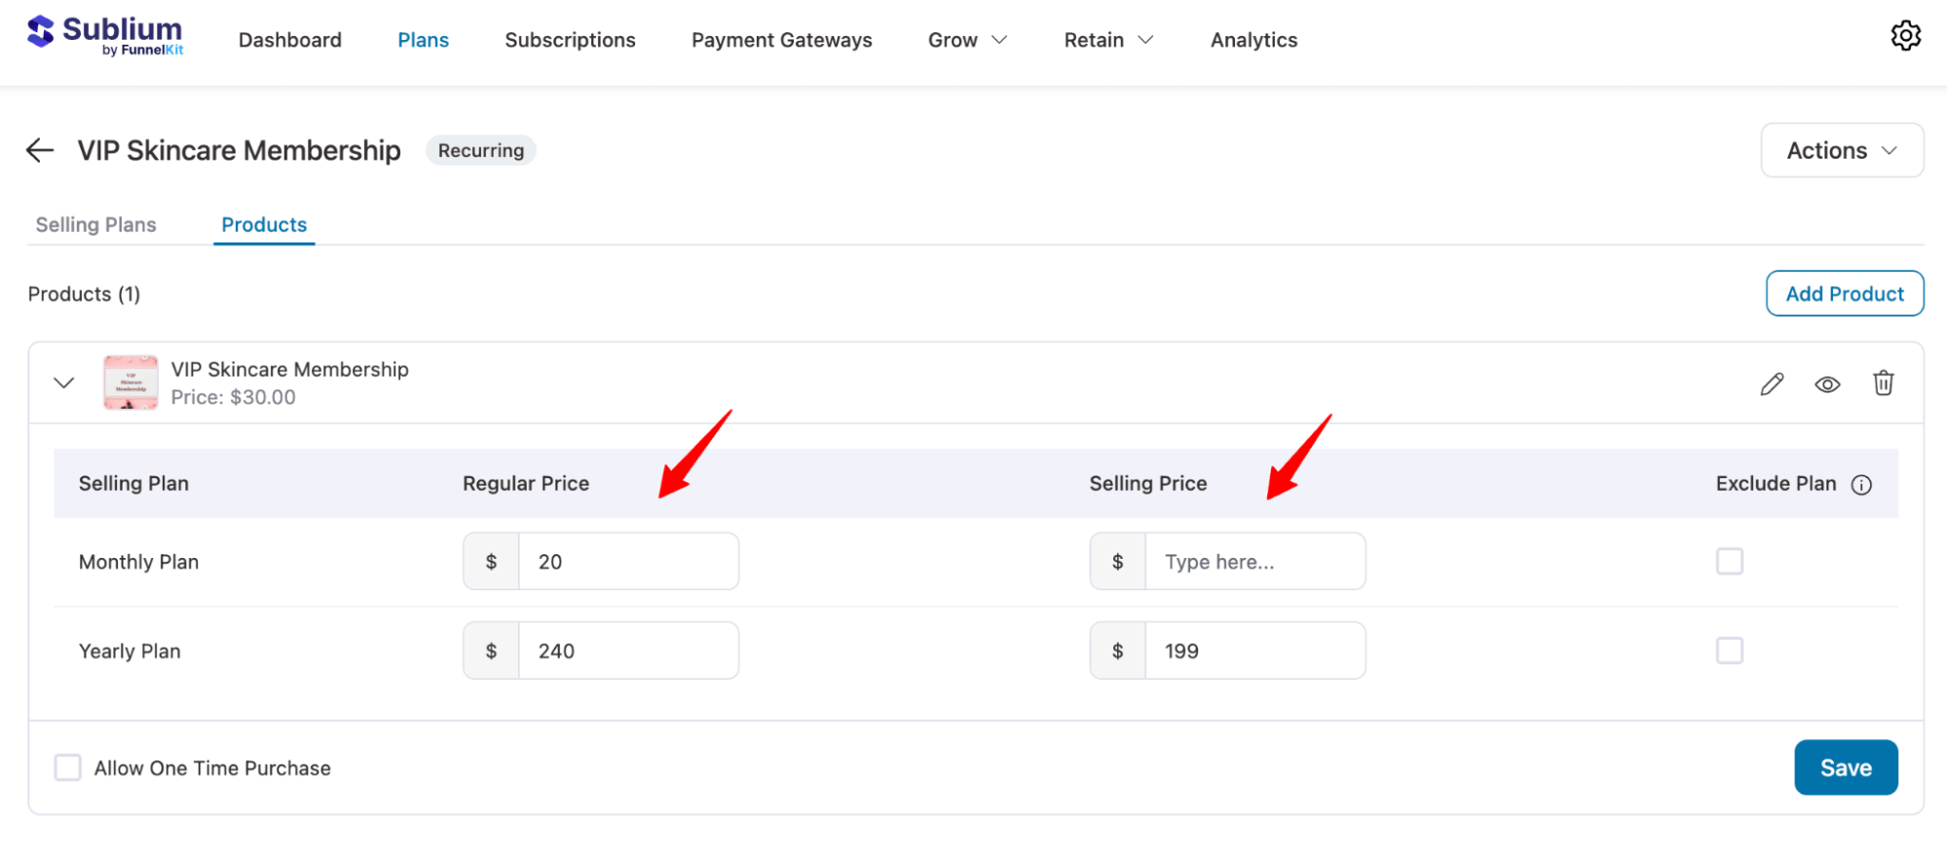Focus Yearly Plan regular price field

point(628,651)
